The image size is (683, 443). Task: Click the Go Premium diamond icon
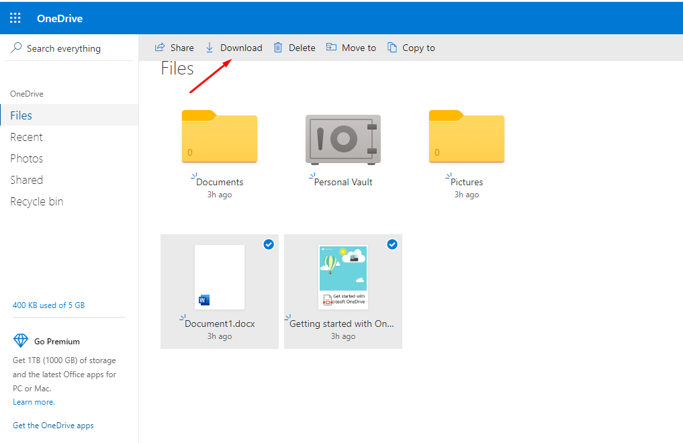20,341
